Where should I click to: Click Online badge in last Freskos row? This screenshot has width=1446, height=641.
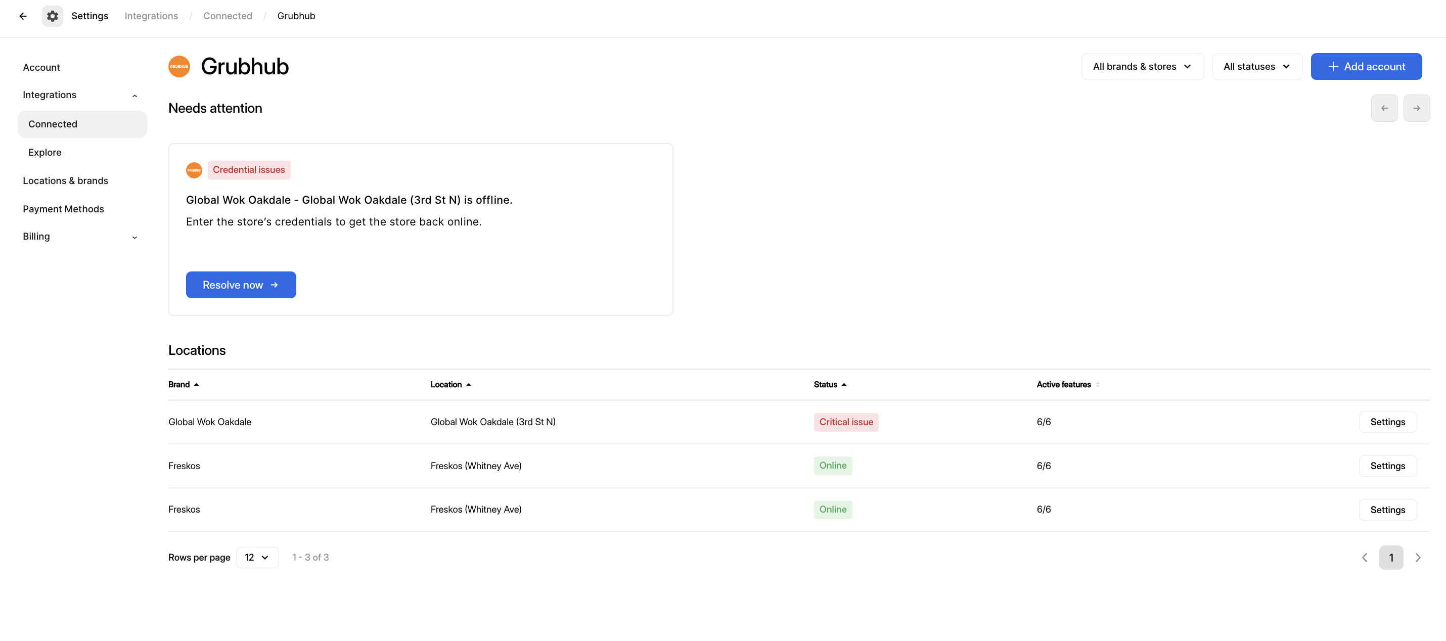[x=833, y=510]
